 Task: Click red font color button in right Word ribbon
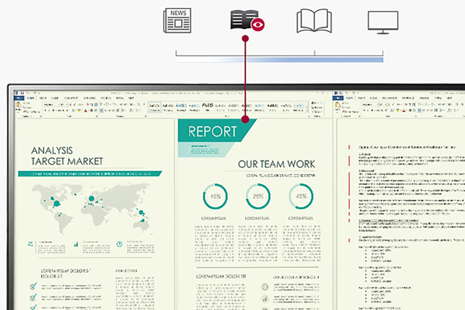[x=404, y=110]
